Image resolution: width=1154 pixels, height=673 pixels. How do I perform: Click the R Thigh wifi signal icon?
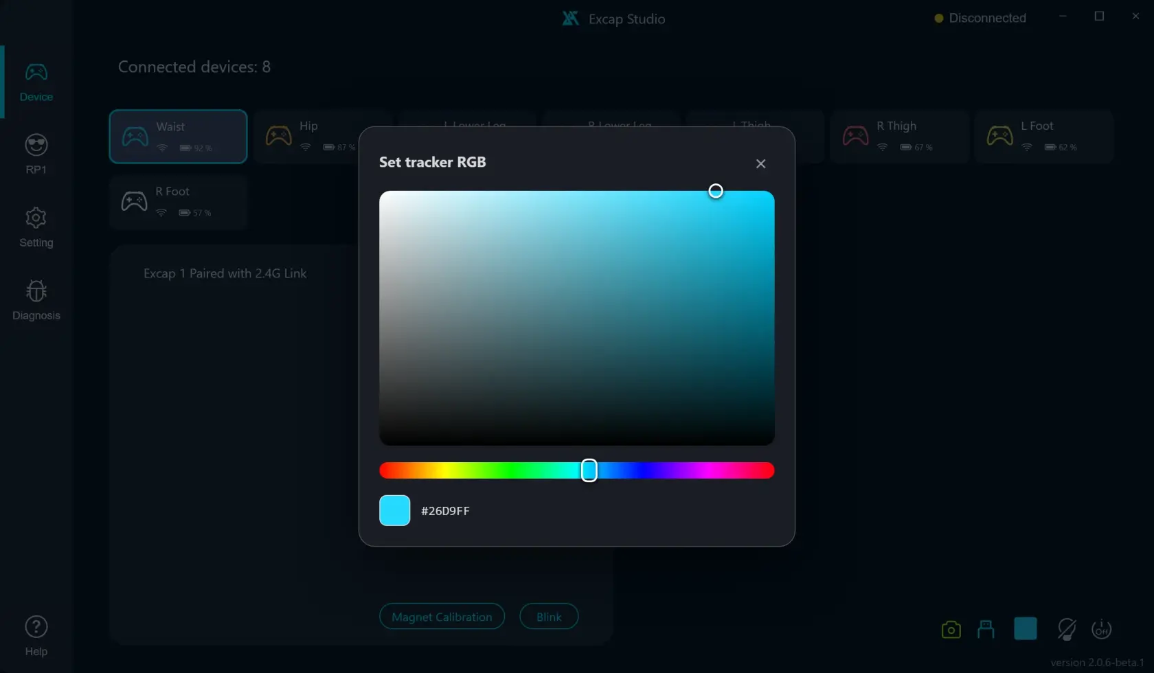883,147
